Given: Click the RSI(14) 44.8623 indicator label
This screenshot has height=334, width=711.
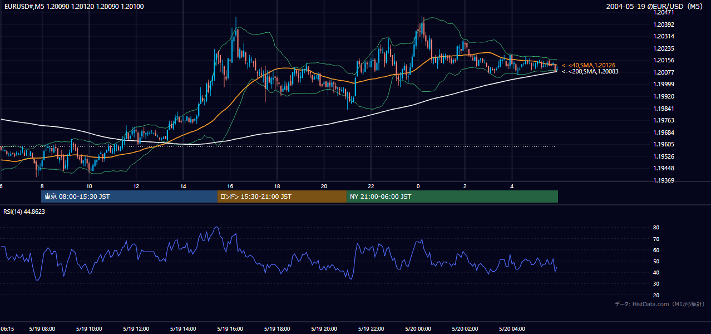Looking at the screenshot, I should click(24, 212).
